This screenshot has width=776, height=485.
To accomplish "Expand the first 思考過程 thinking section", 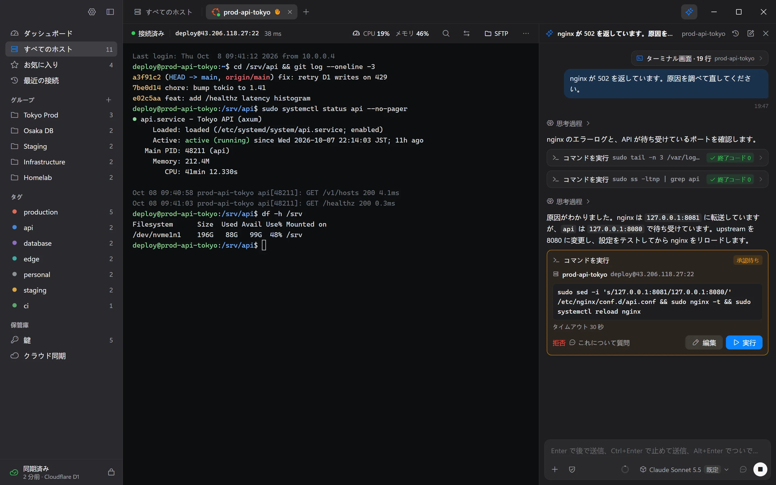I will pyautogui.click(x=568, y=123).
